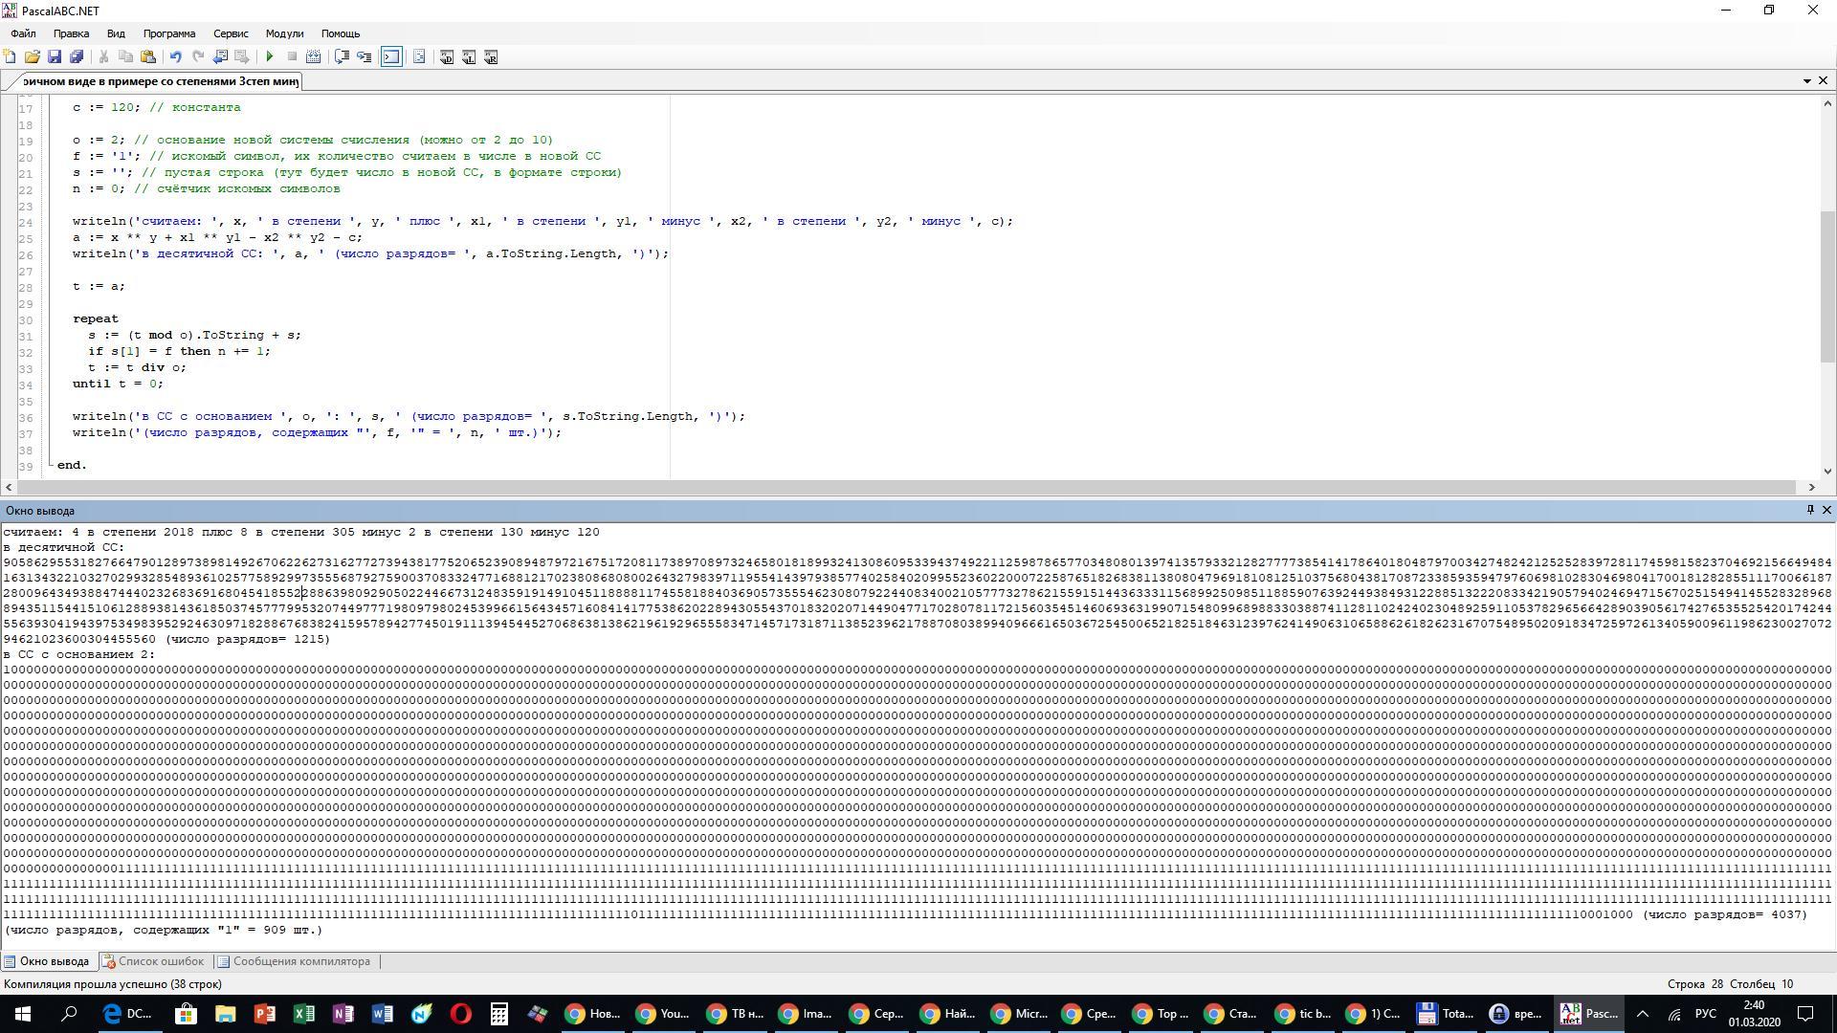Screen dimensions: 1837x1033
Task: Click the Undo arrow icon
Action: (x=175, y=57)
